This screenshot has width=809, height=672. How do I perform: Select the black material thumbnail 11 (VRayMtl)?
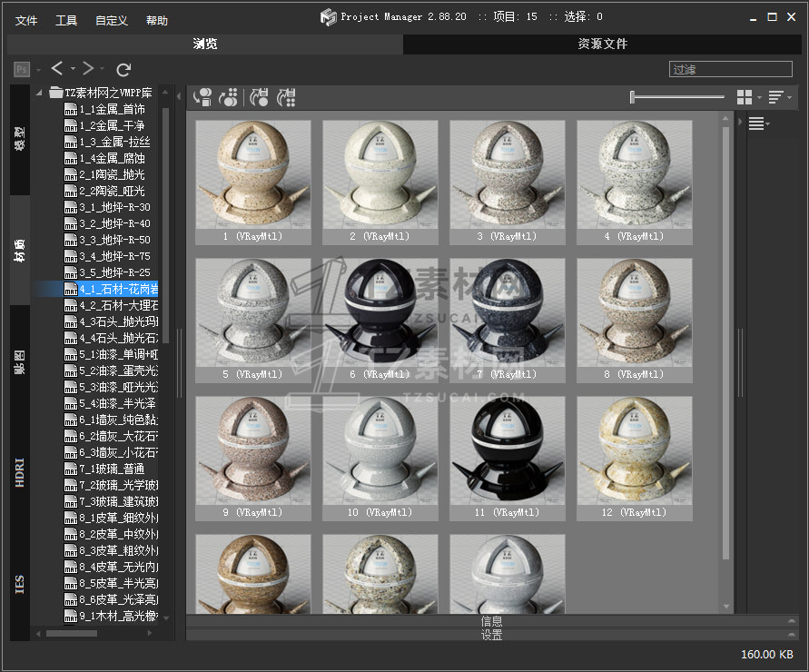click(507, 452)
